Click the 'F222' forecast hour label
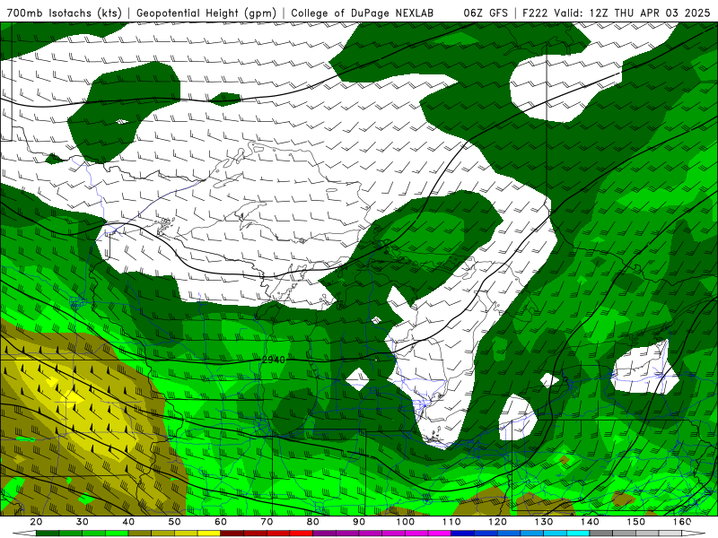The width and height of the screenshot is (718, 538). tap(535, 13)
